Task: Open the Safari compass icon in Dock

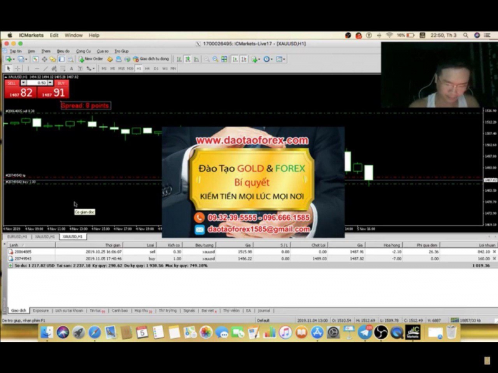Action: pos(95,333)
